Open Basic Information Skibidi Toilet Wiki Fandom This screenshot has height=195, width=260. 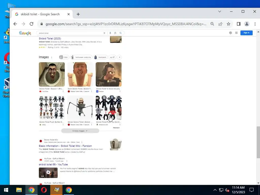65,146
